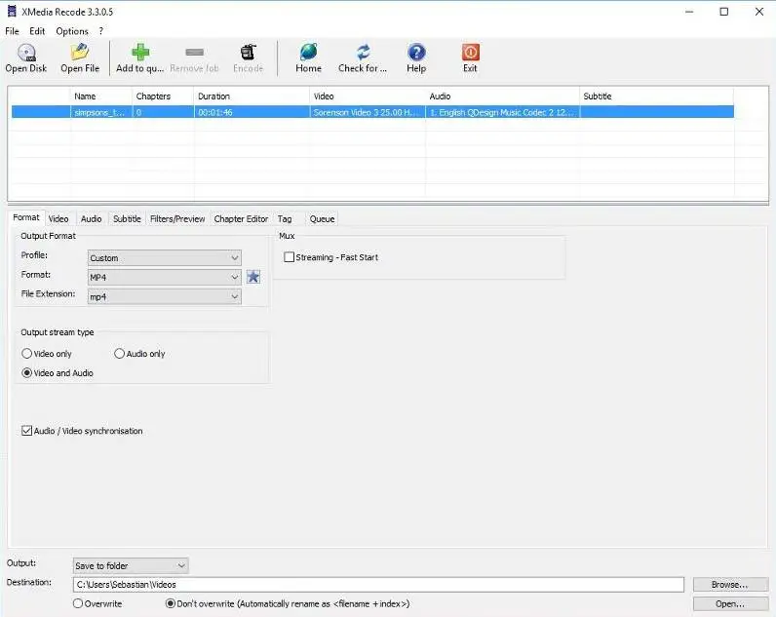Click the Chapters column header

[163, 96]
